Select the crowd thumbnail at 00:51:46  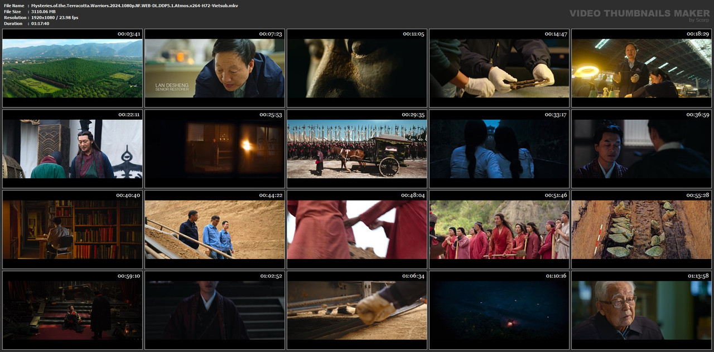tap(499, 229)
